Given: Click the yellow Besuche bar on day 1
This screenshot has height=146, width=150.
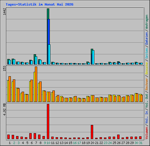Looking at the screenshot, I should point(8,91).
